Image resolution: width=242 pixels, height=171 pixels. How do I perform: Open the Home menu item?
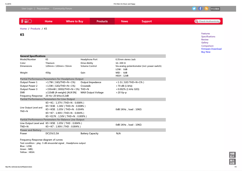(x=49, y=21)
